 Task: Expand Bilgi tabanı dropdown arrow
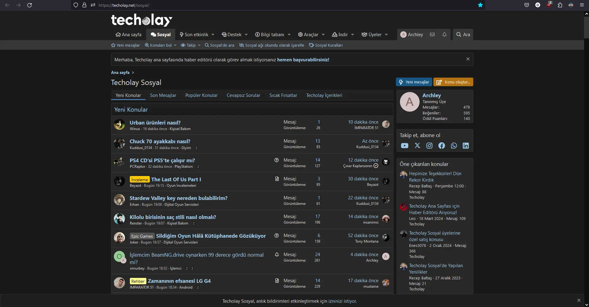[289, 35]
